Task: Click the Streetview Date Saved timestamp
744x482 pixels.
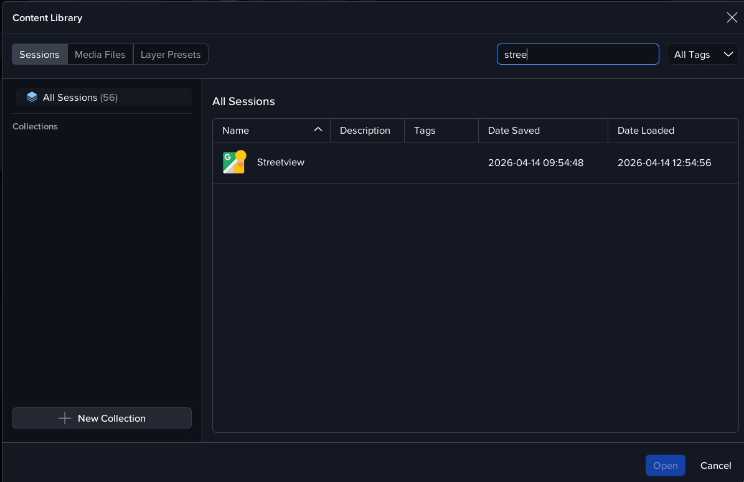Action: click(x=535, y=163)
